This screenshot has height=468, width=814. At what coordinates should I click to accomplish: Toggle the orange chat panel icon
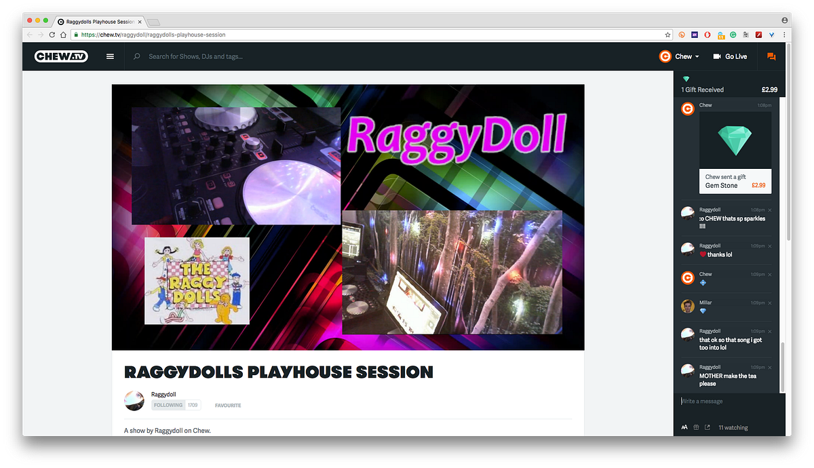coord(771,56)
